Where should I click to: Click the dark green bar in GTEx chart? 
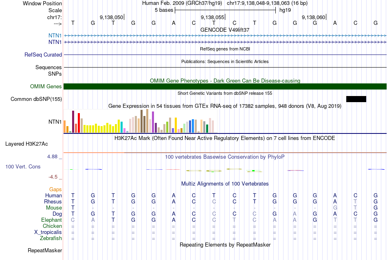[207, 129]
